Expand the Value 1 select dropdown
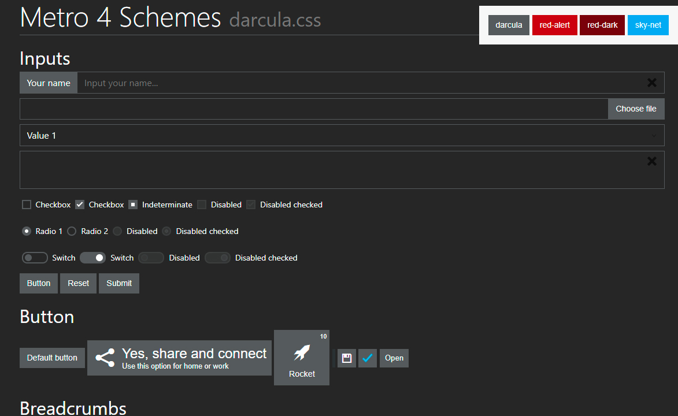 (x=342, y=136)
